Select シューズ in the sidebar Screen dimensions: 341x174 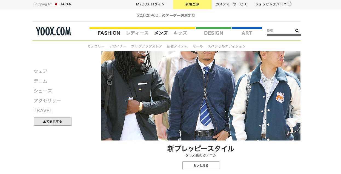pyautogui.click(x=43, y=91)
